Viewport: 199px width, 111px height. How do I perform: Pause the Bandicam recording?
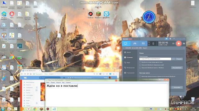coord(173,43)
